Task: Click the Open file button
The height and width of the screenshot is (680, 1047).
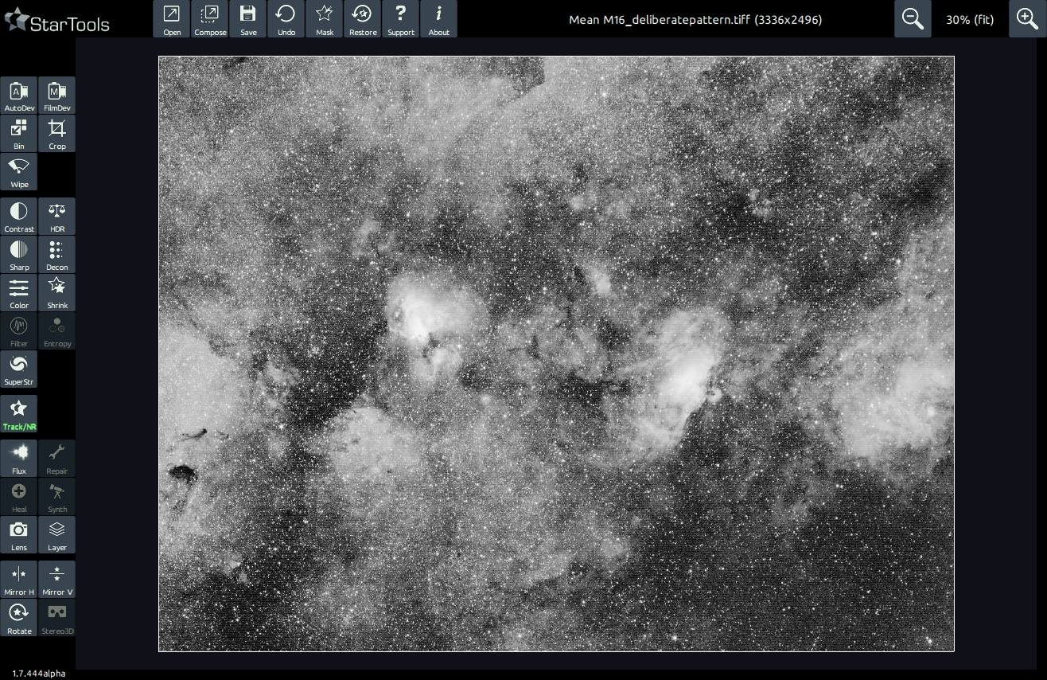Action: click(172, 19)
